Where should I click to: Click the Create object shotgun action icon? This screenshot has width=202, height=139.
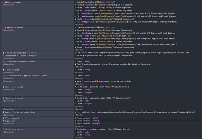(x=76, y=129)
